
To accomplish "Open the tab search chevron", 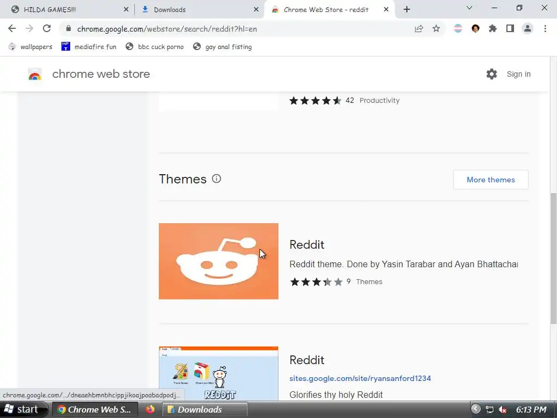I will [x=469, y=8].
